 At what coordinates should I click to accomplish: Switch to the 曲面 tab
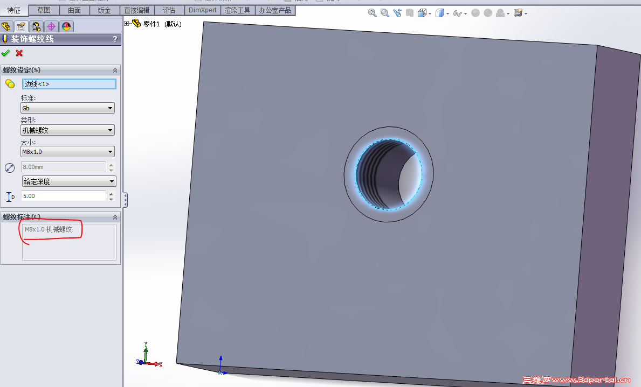[74, 10]
